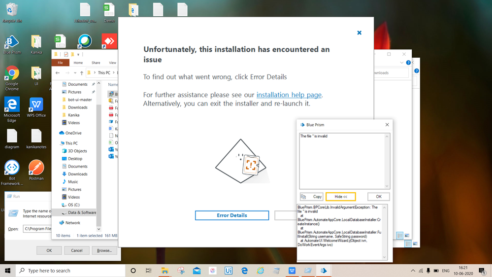This screenshot has height=277, width=492.
Task: Close the Blue Prism error dialog
Action: (387, 125)
